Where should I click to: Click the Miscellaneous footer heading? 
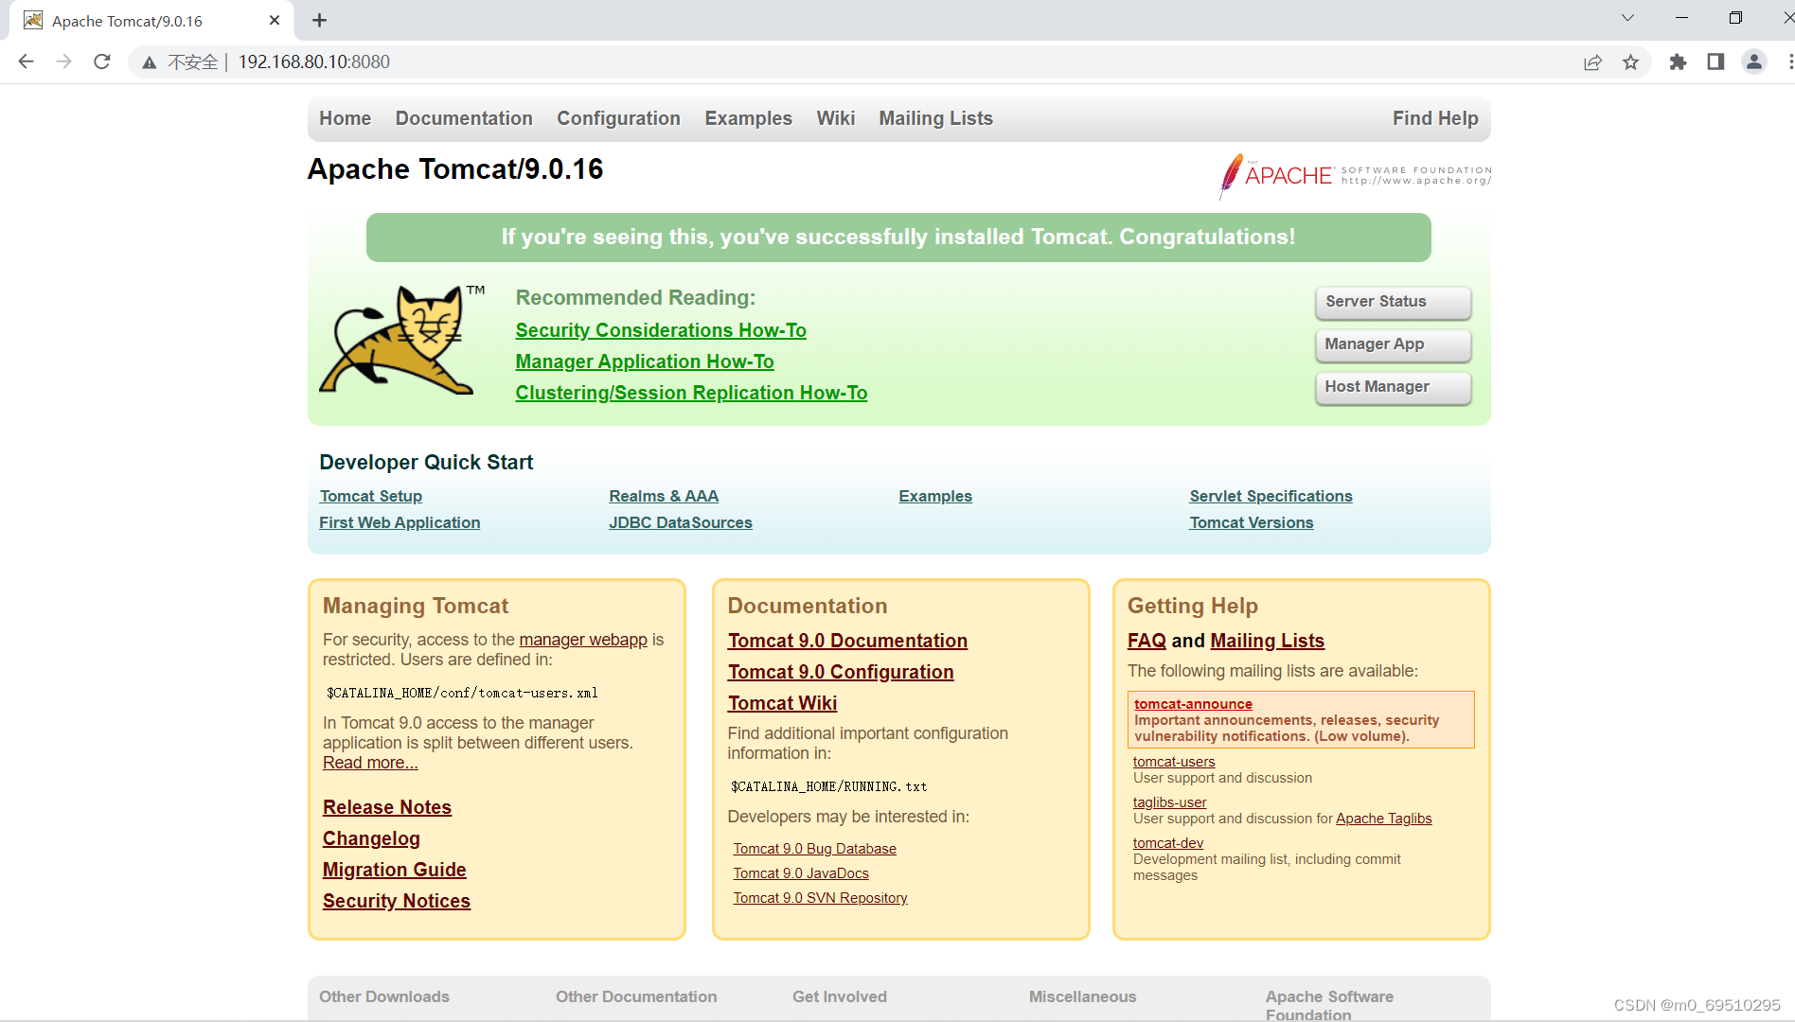click(x=1082, y=996)
